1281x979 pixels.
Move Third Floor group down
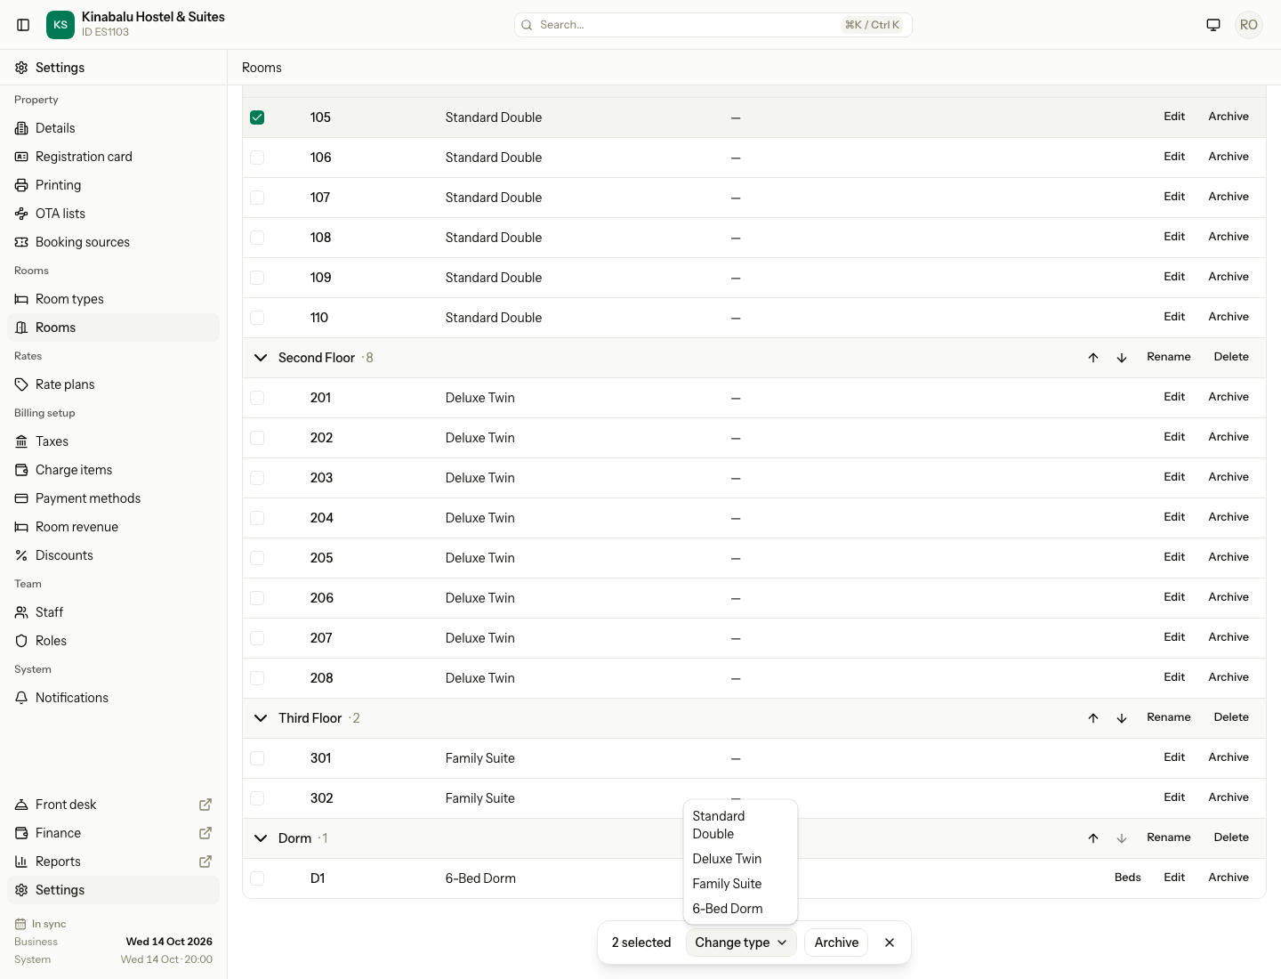[1122, 718]
